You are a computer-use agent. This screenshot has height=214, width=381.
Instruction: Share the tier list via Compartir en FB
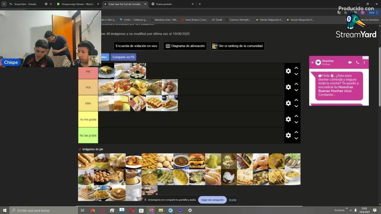123,57
